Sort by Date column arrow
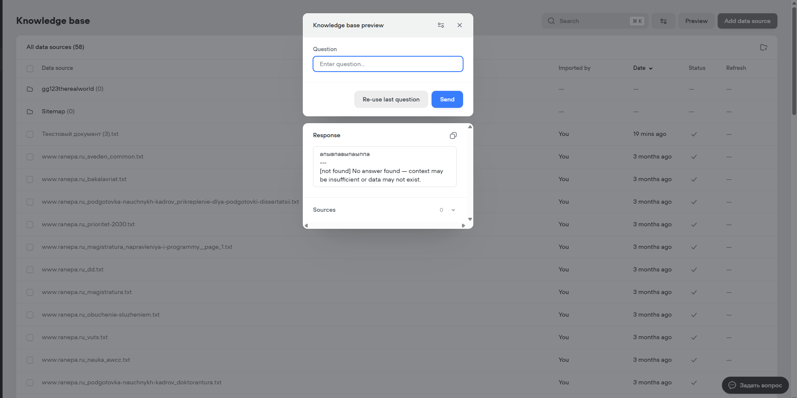The width and height of the screenshot is (797, 398). pos(651,69)
